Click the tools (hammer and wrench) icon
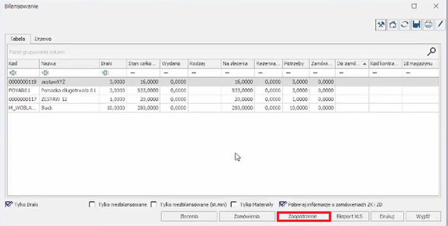This screenshot has height=226, width=448. click(381, 25)
